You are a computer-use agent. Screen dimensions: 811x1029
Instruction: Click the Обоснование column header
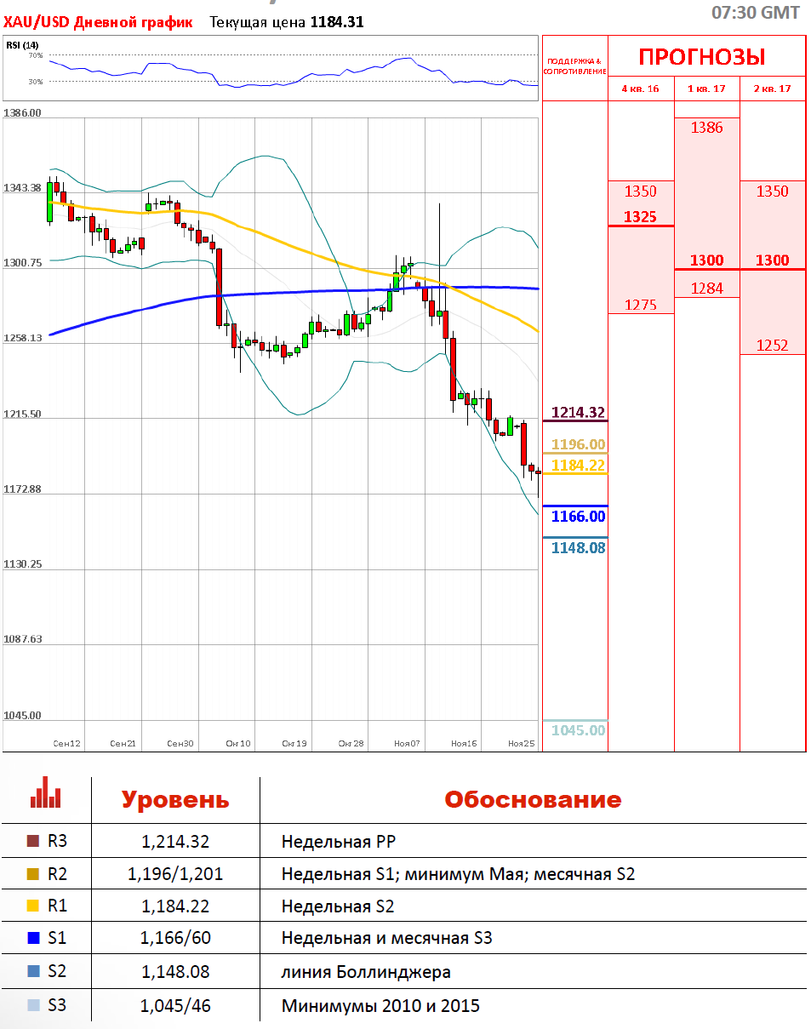coord(533,800)
